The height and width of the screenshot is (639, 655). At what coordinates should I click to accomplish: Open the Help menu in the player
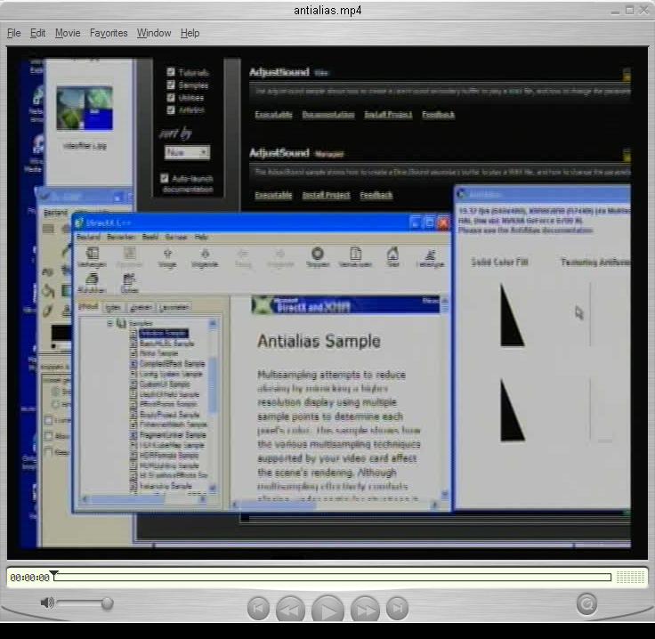[190, 33]
